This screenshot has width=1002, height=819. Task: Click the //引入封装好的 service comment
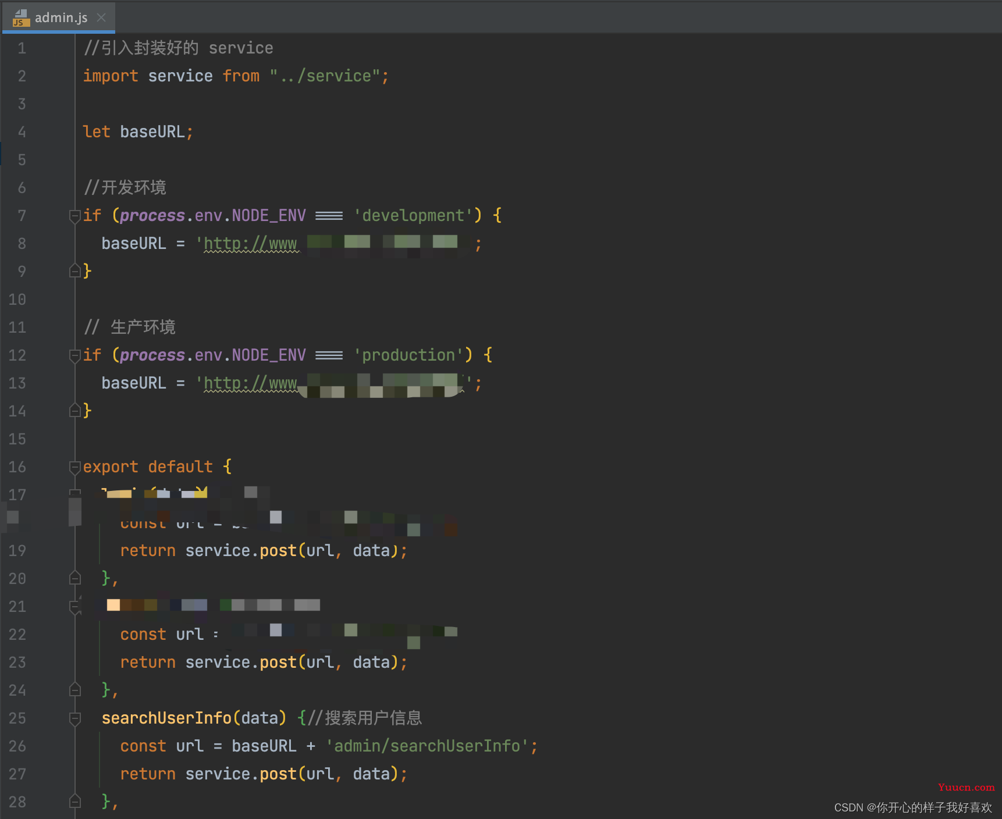178,48
